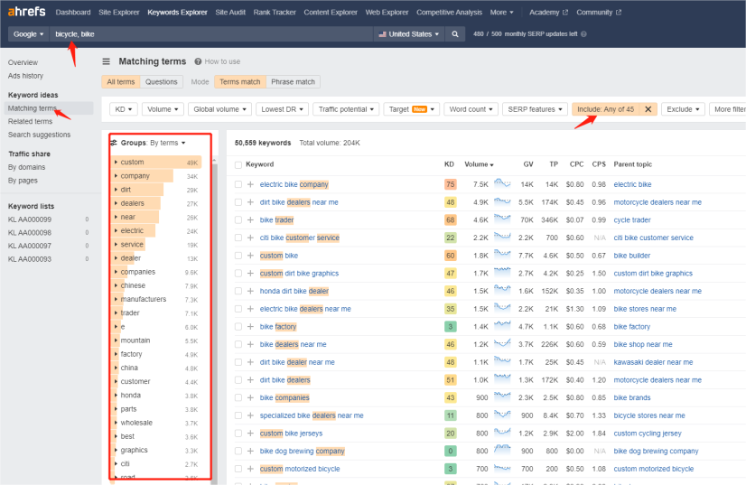Open trend chart for custom bike

tap(502, 255)
